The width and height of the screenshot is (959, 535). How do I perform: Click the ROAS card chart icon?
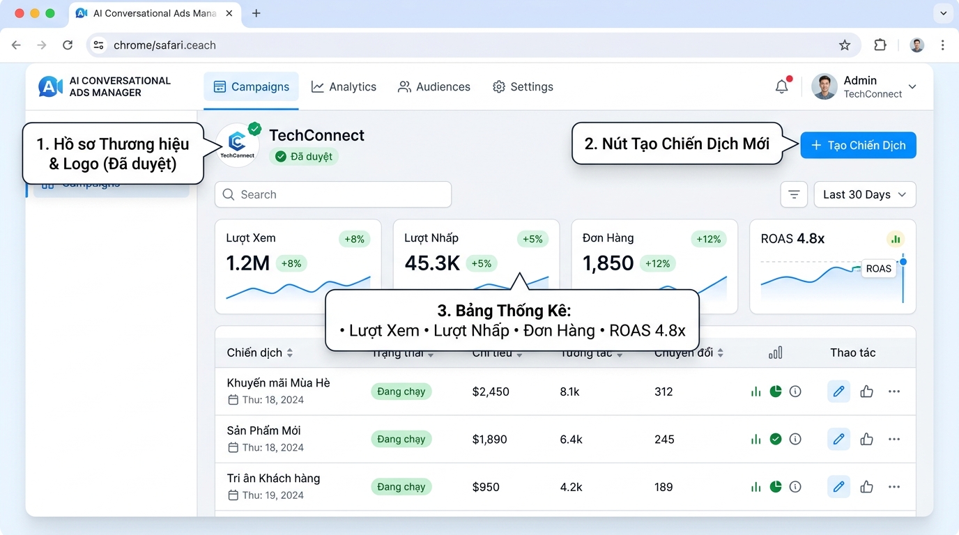tap(896, 239)
